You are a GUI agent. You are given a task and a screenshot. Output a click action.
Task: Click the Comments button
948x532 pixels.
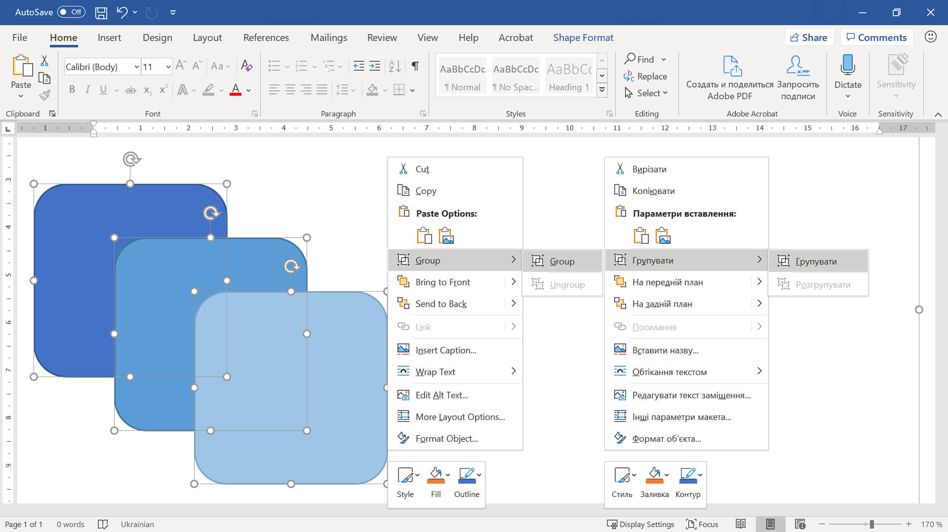(876, 38)
